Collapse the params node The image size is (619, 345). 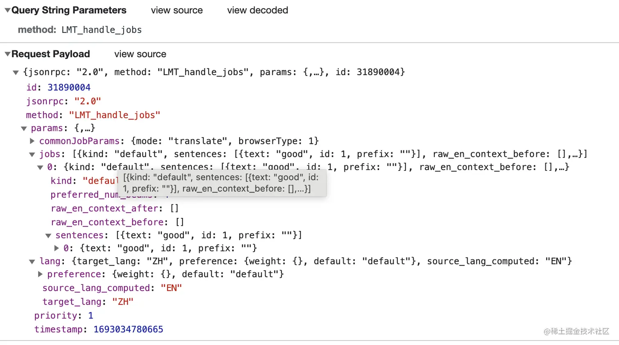24,128
